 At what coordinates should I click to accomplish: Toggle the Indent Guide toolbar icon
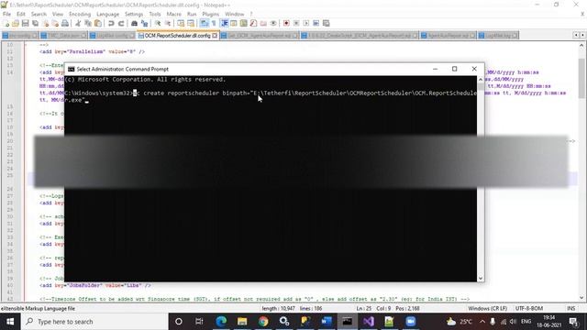point(224,23)
